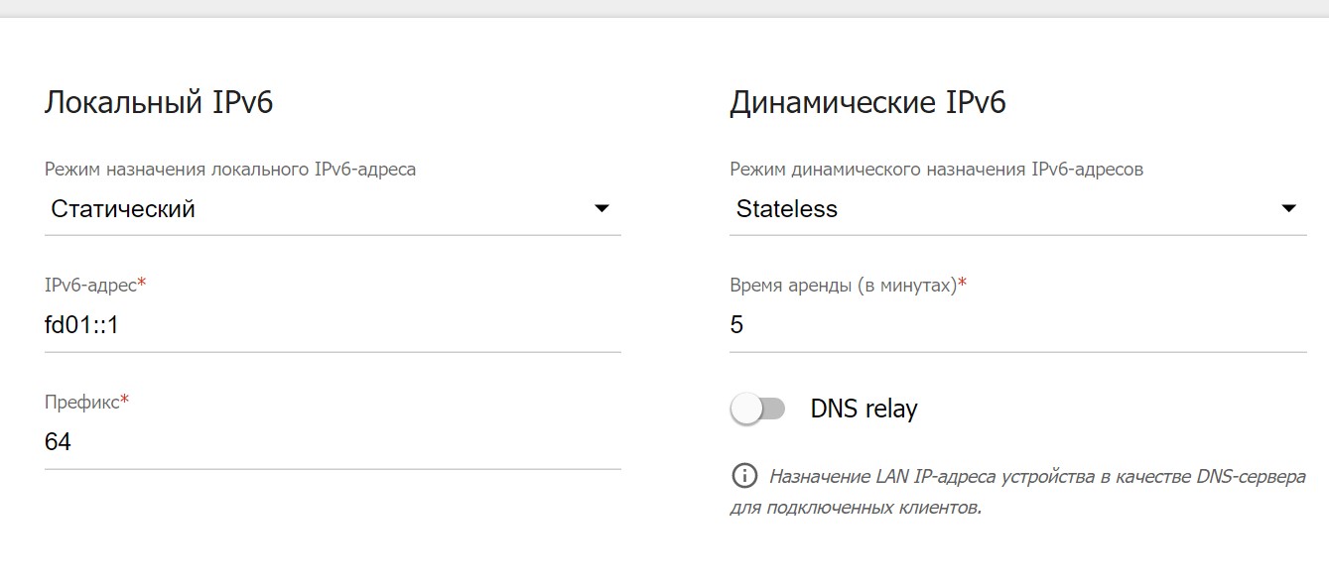Click the arrow of the Статический dropdown
Image resolution: width=1329 pixels, height=587 pixels.
[x=601, y=209]
